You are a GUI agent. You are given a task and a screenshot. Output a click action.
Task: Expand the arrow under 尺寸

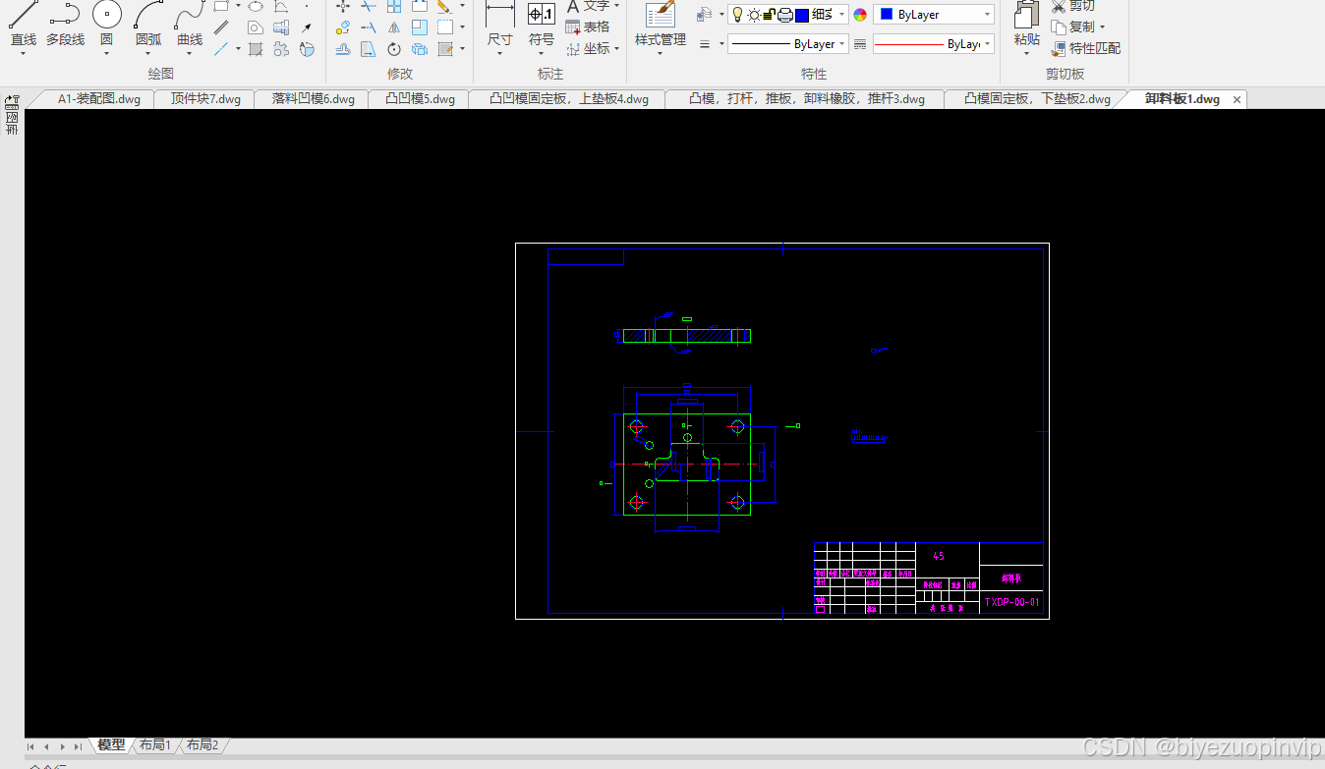tap(500, 54)
